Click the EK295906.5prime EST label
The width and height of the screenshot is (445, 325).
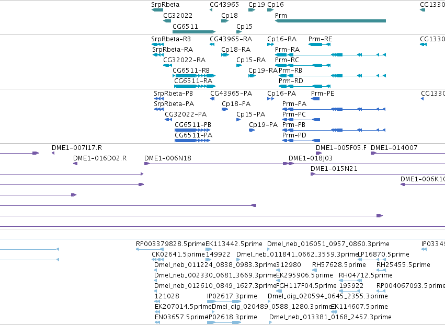click(x=304, y=275)
